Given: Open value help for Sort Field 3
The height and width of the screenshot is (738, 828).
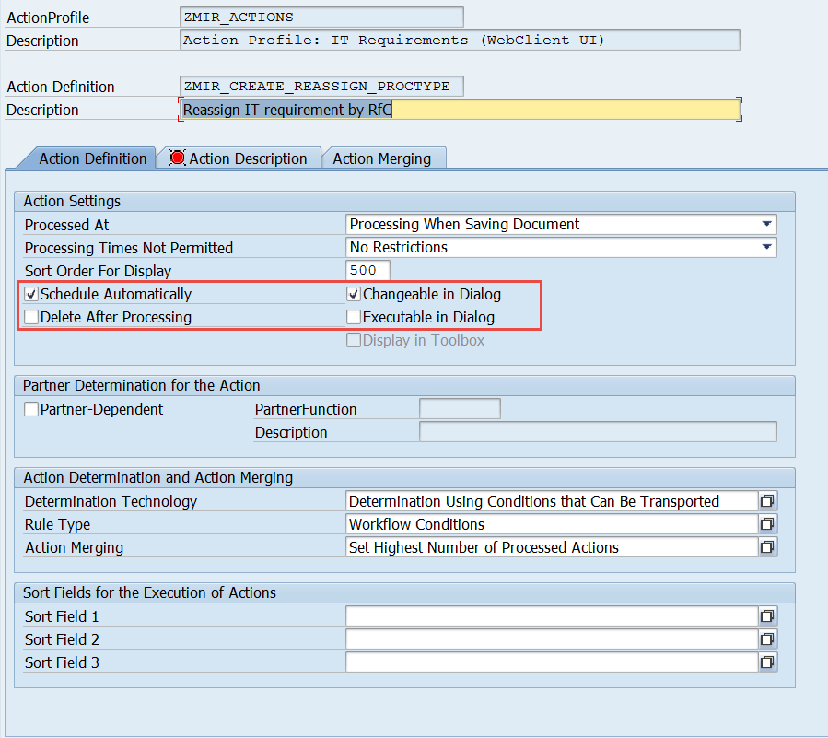Looking at the screenshot, I should [x=767, y=662].
